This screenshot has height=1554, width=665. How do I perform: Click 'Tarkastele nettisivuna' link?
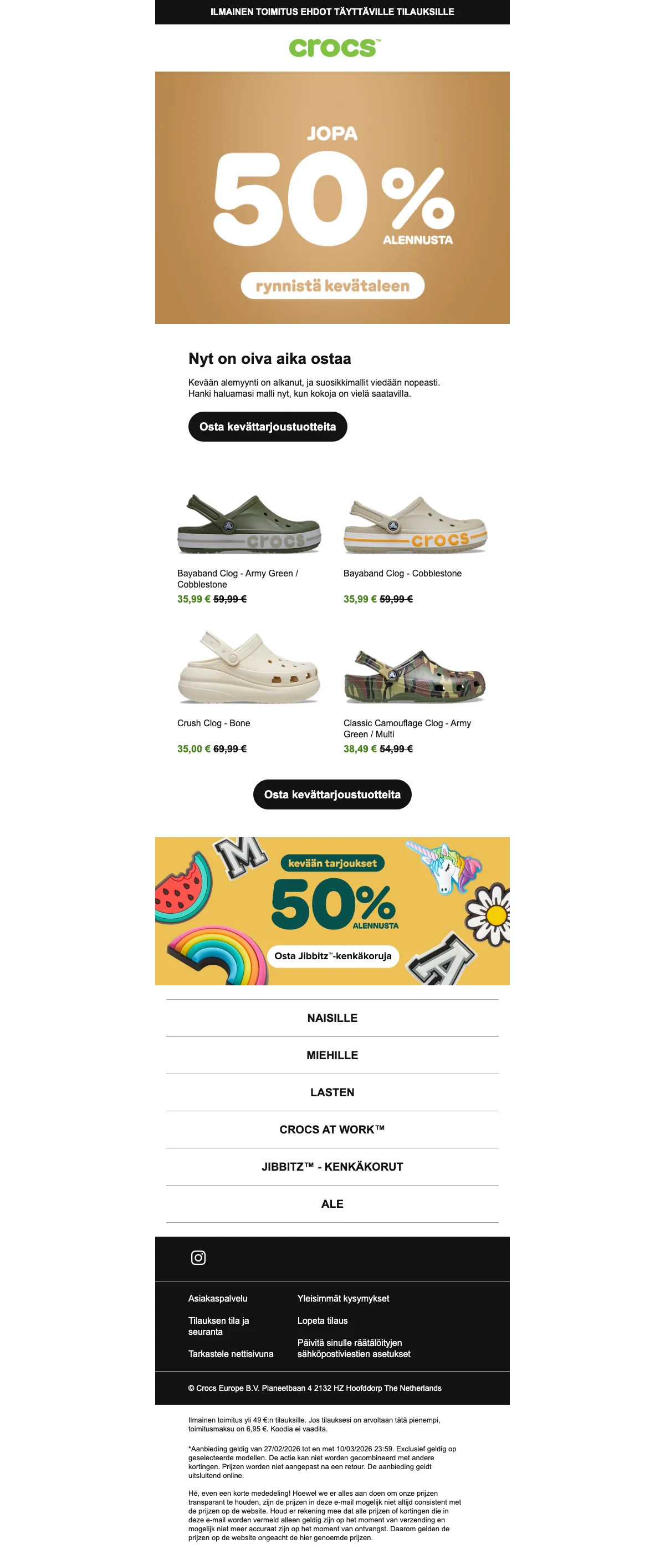coord(231,1354)
